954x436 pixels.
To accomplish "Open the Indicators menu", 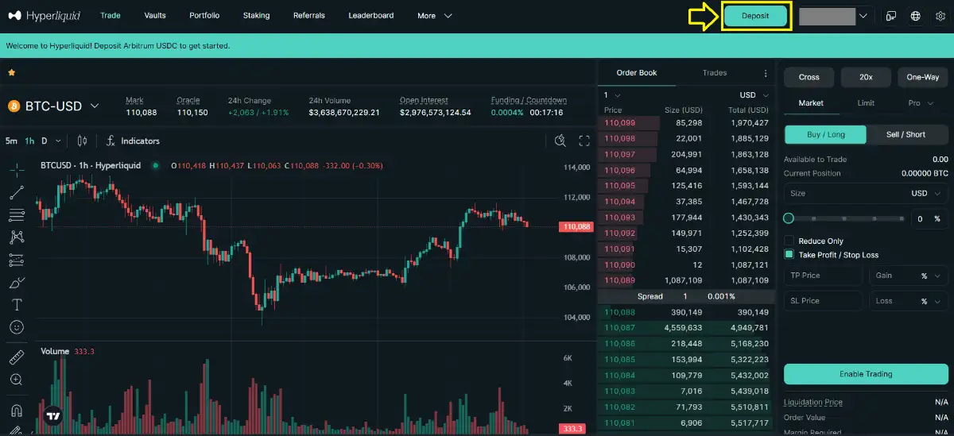I will tap(133, 141).
